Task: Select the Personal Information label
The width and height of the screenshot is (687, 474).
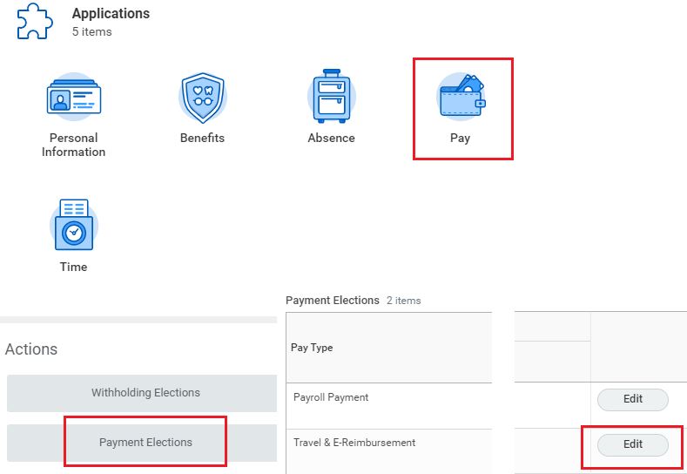Action: tap(74, 145)
